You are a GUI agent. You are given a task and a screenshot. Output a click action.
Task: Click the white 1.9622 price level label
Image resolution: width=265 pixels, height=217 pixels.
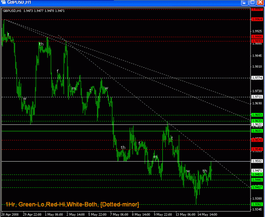pyautogui.click(x=257, y=124)
